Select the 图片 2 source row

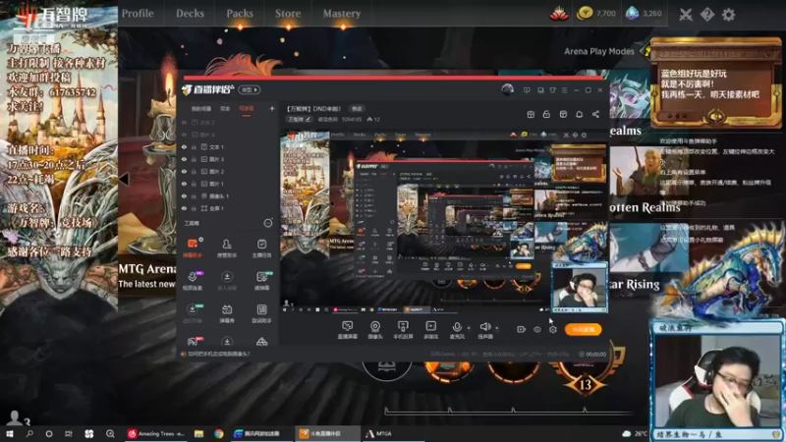(228, 172)
